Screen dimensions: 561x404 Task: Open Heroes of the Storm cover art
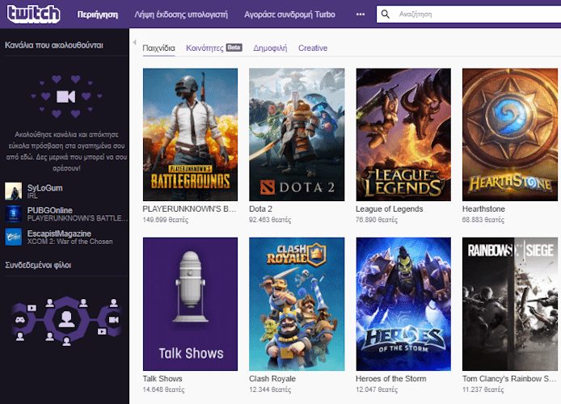pos(403,304)
